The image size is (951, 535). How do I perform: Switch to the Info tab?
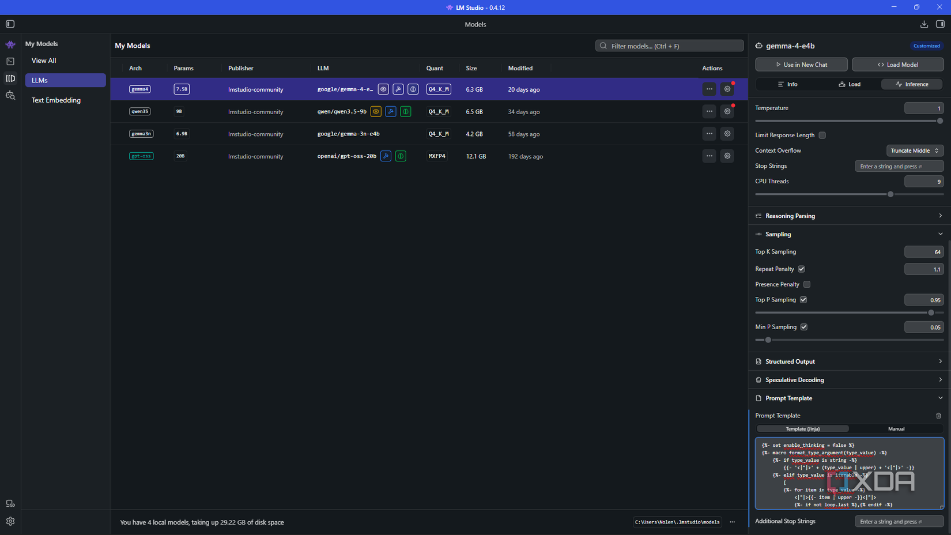tap(787, 84)
